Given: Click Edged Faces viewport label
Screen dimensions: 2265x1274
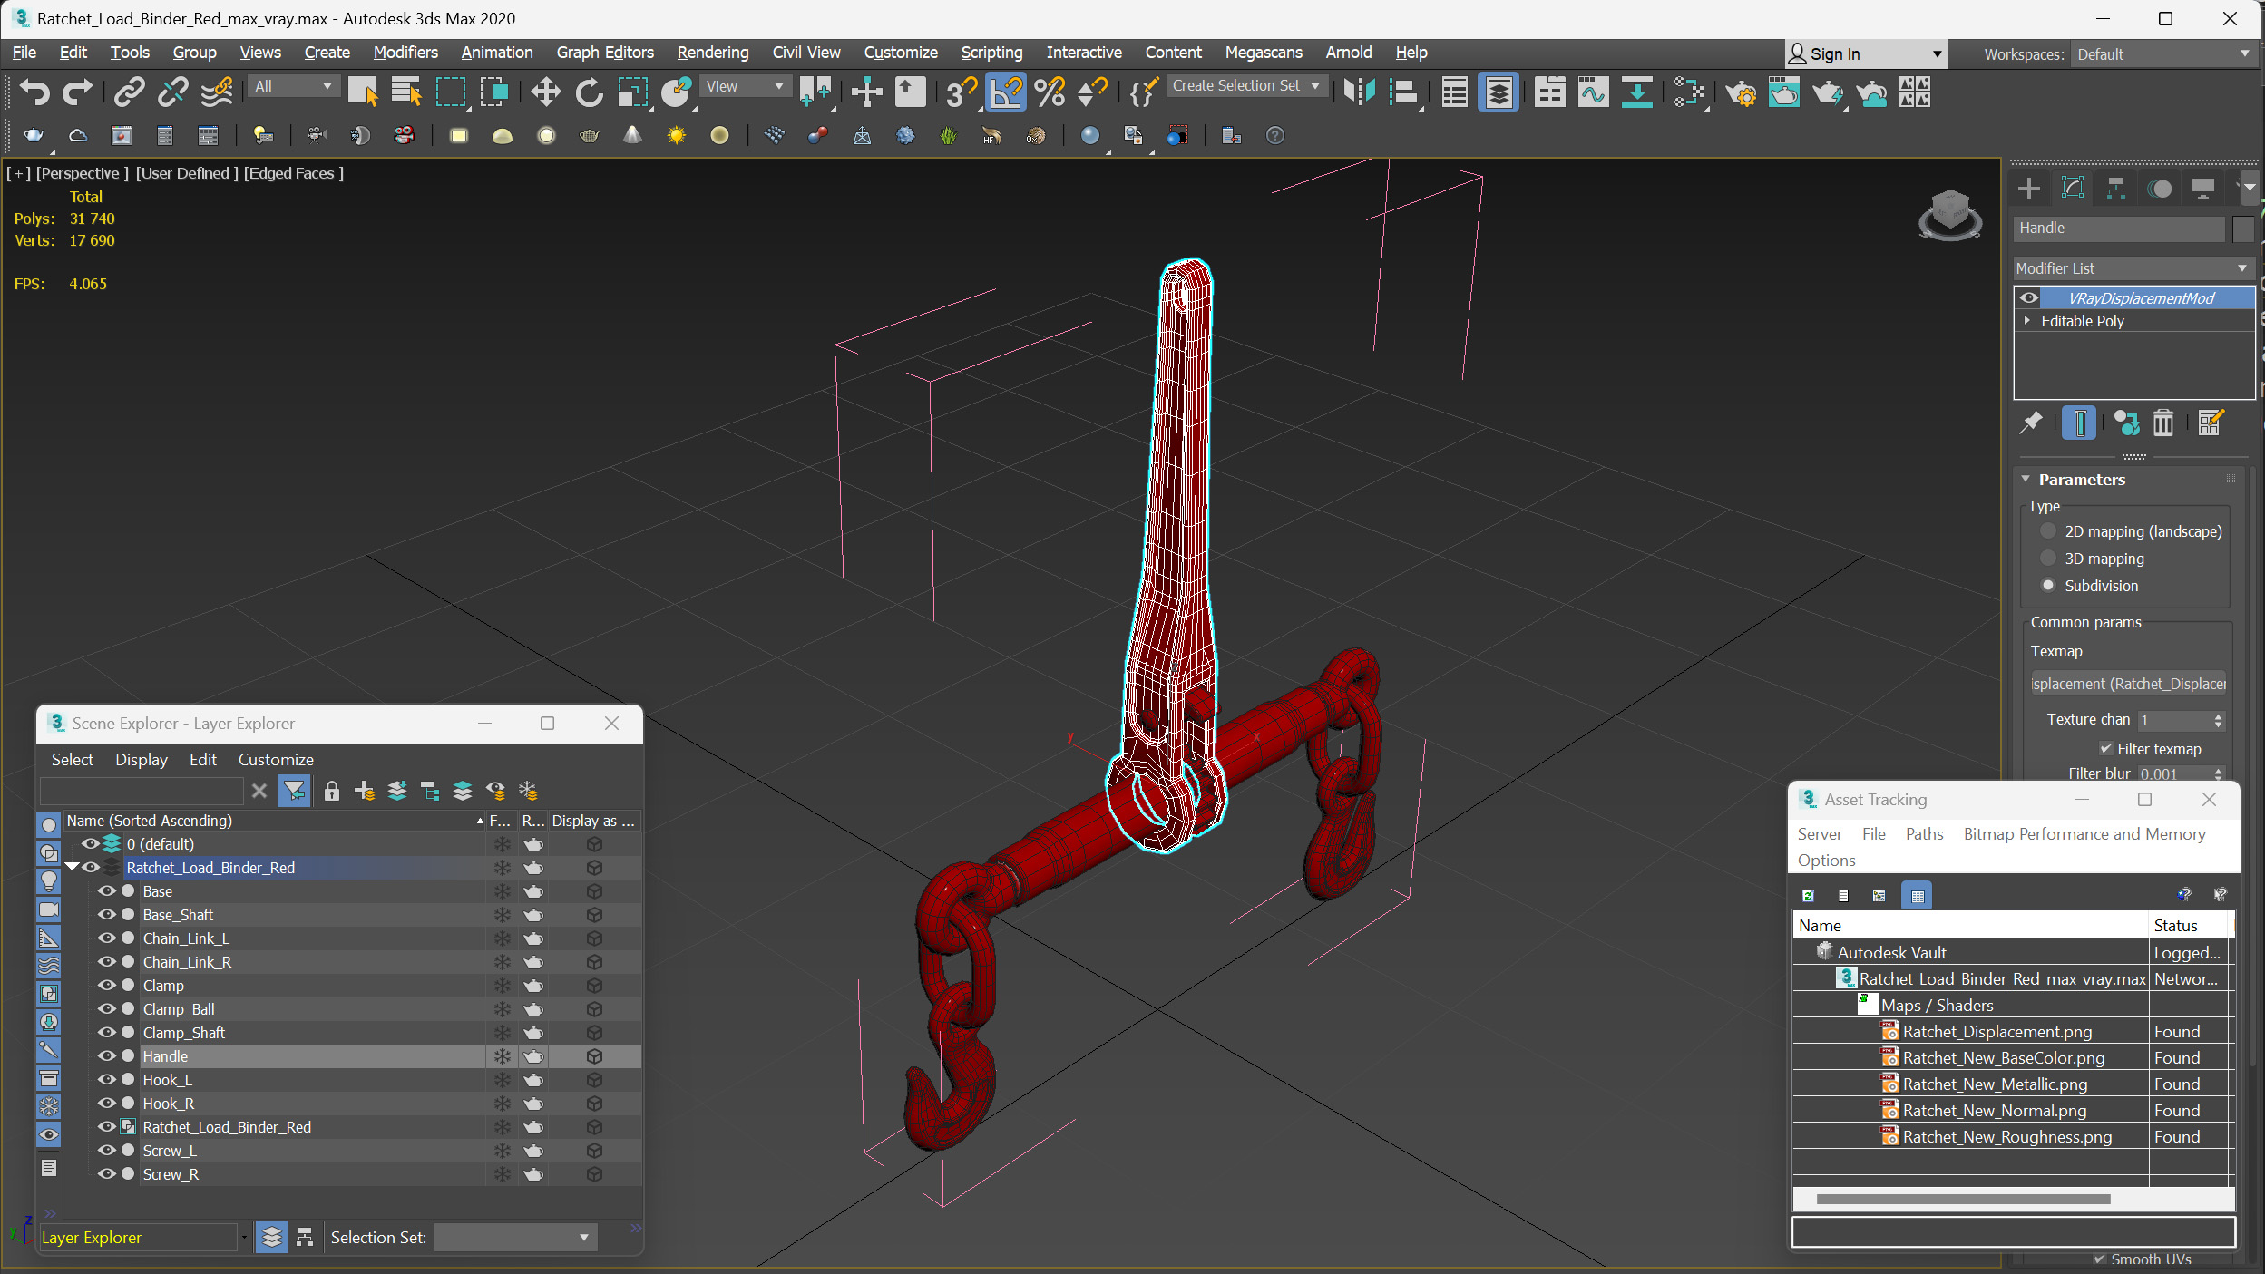Looking at the screenshot, I should click(x=294, y=173).
